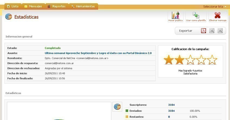Click the Suscriptores value 3104
This screenshot has width=230, height=120.
click(x=171, y=105)
